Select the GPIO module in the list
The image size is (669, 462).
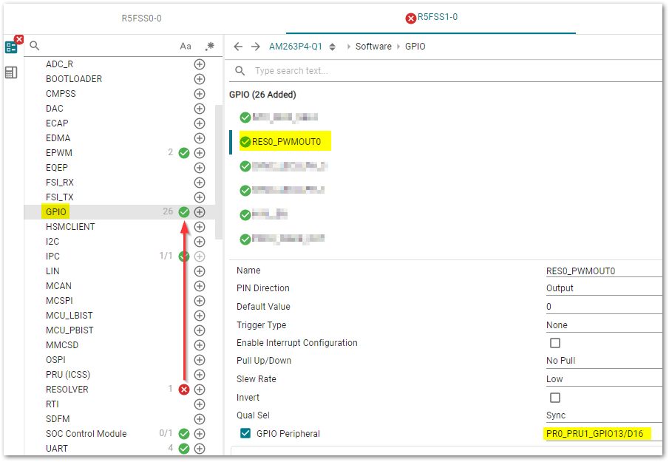(56, 212)
